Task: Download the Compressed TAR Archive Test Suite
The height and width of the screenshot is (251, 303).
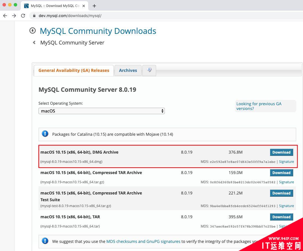Action: point(281,193)
